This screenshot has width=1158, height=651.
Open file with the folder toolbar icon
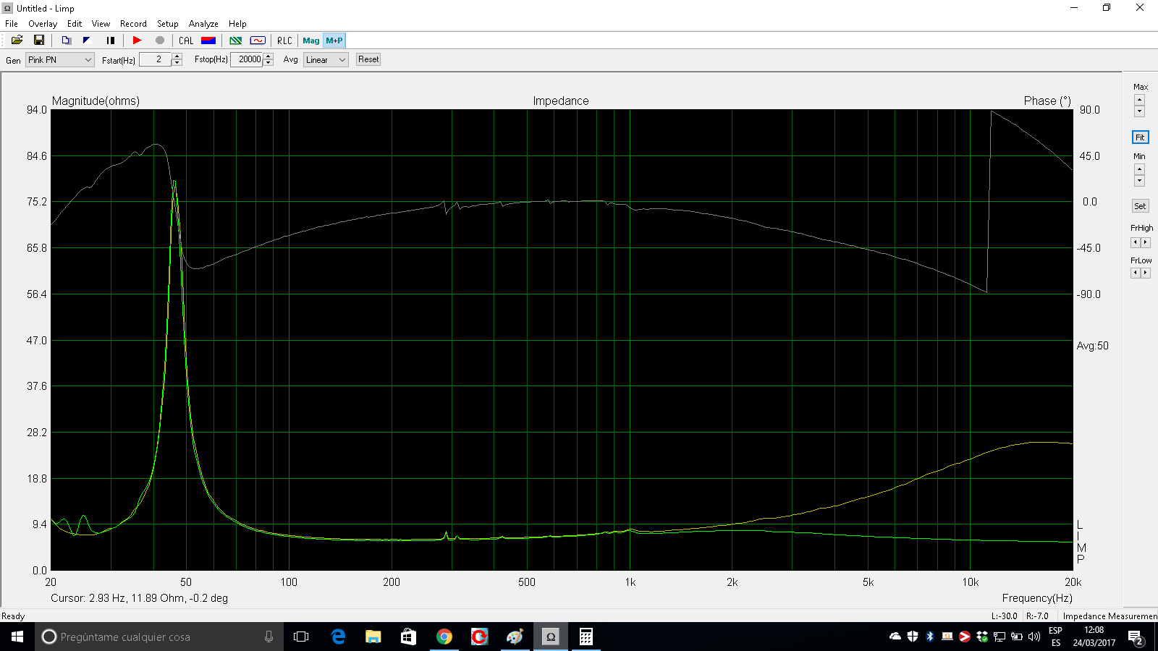[x=17, y=41]
